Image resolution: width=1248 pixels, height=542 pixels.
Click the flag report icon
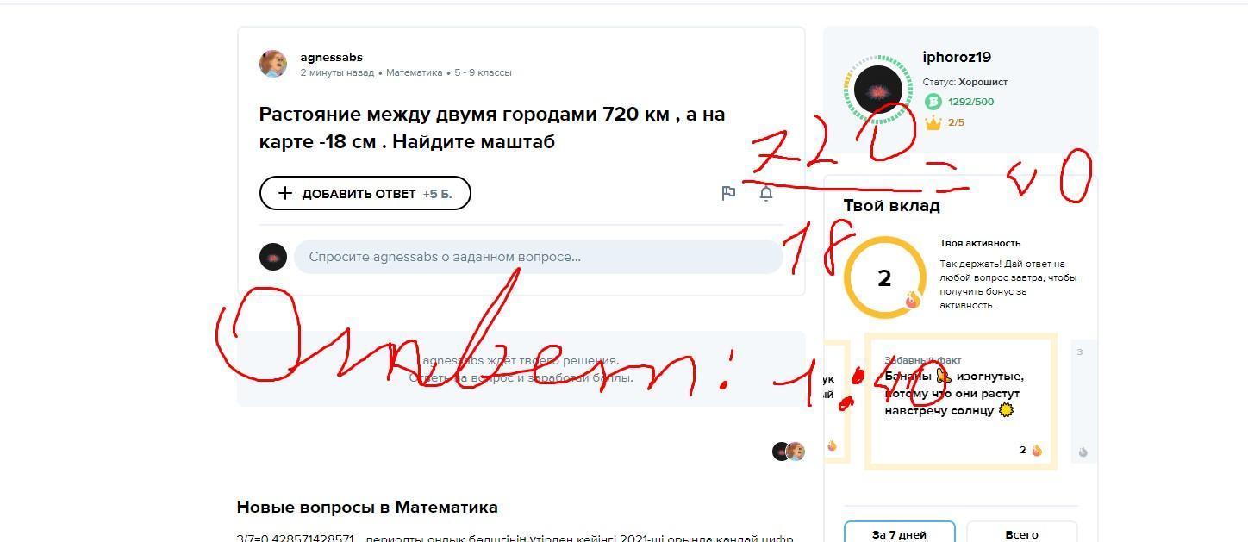point(728,193)
